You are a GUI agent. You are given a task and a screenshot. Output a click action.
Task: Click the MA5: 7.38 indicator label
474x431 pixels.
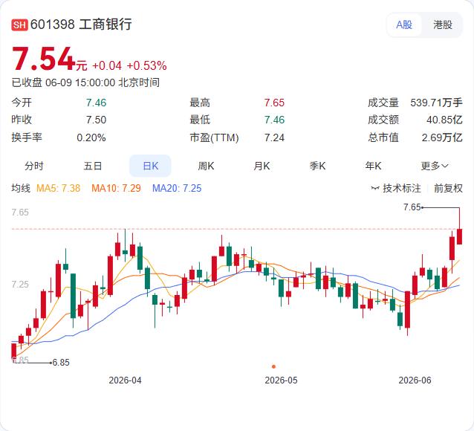tap(59, 189)
